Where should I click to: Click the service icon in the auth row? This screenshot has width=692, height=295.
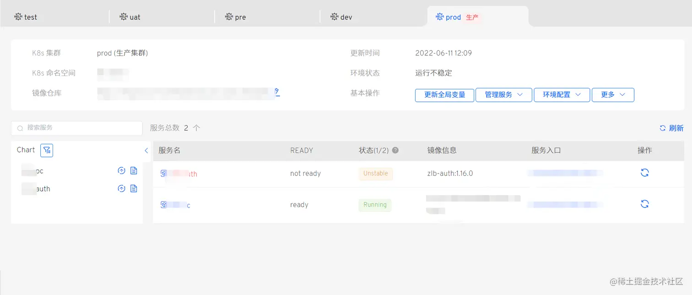click(x=164, y=174)
